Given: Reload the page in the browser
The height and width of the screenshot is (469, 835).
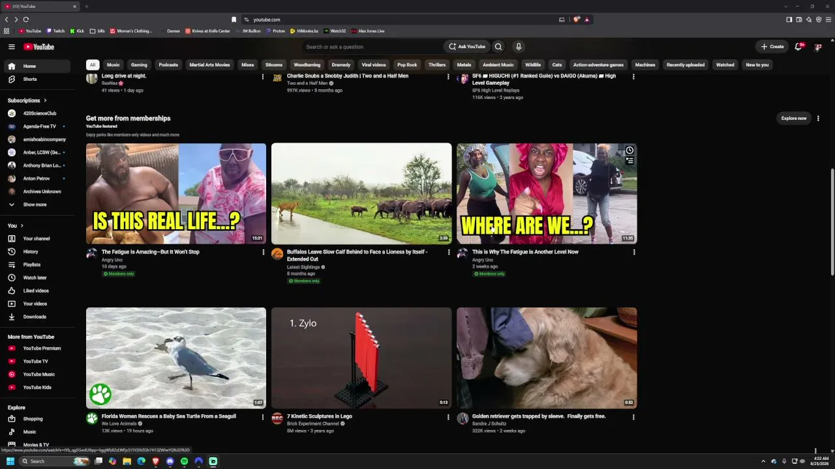Looking at the screenshot, I should coord(26,20).
